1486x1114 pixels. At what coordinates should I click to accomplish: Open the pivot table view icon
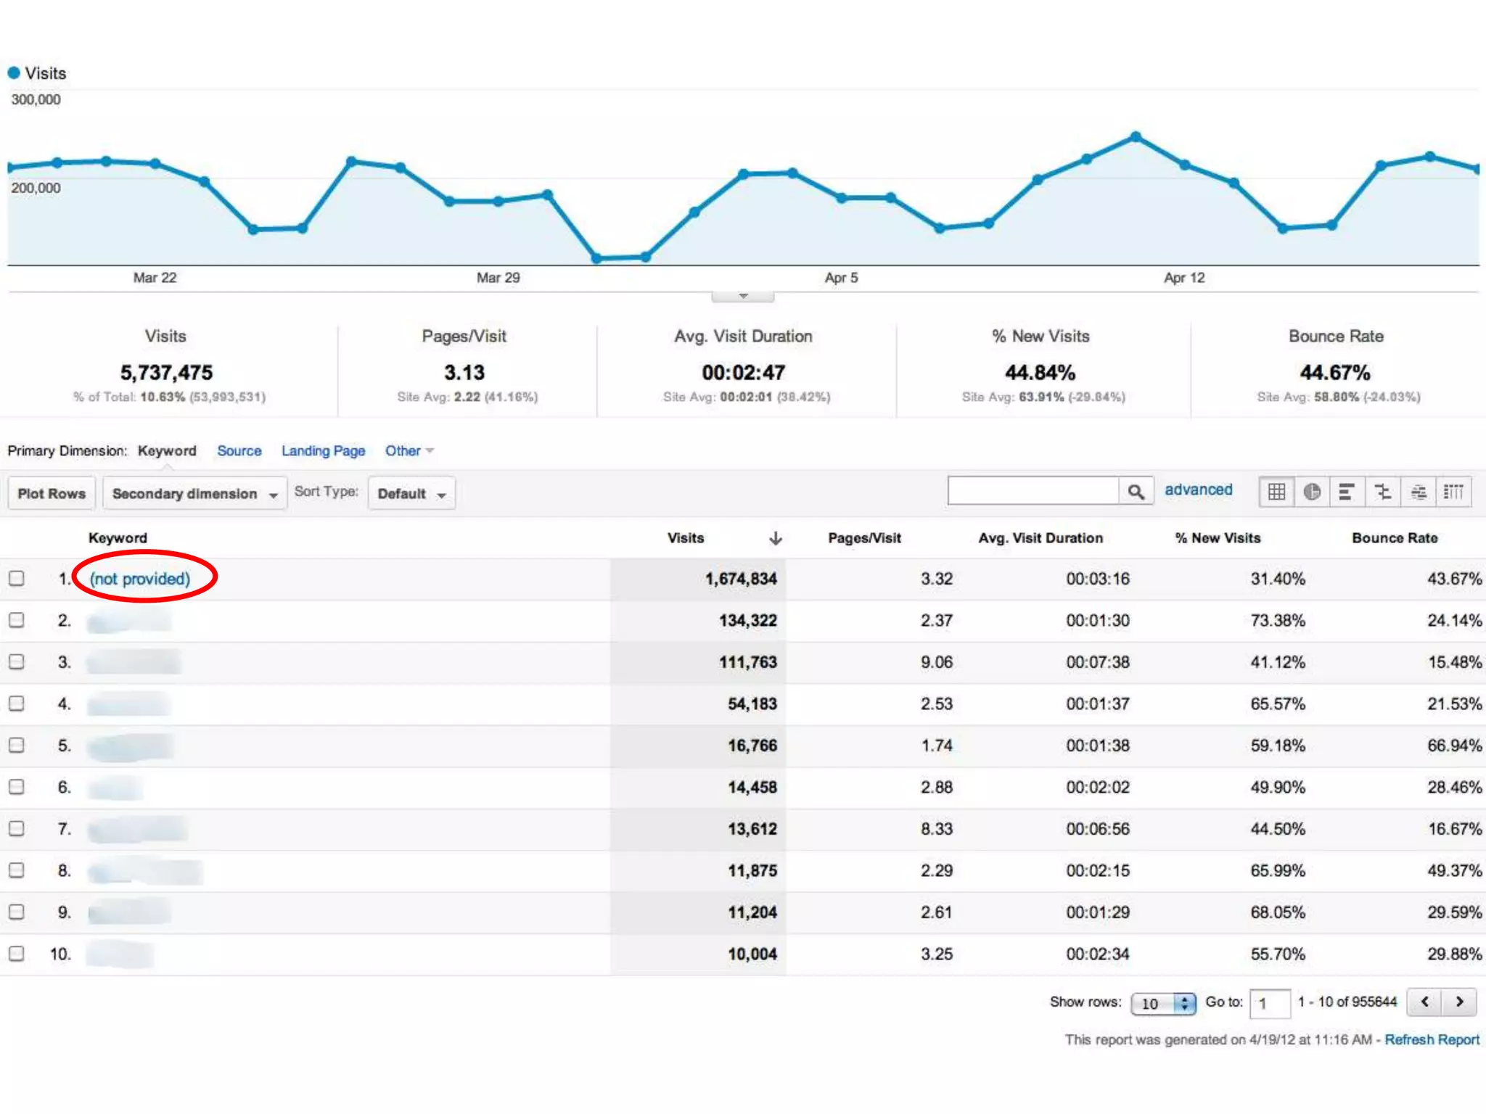click(x=1453, y=492)
